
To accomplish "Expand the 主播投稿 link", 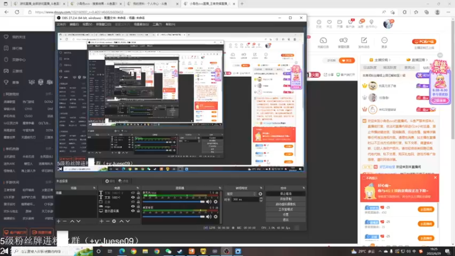I will pos(380,60).
